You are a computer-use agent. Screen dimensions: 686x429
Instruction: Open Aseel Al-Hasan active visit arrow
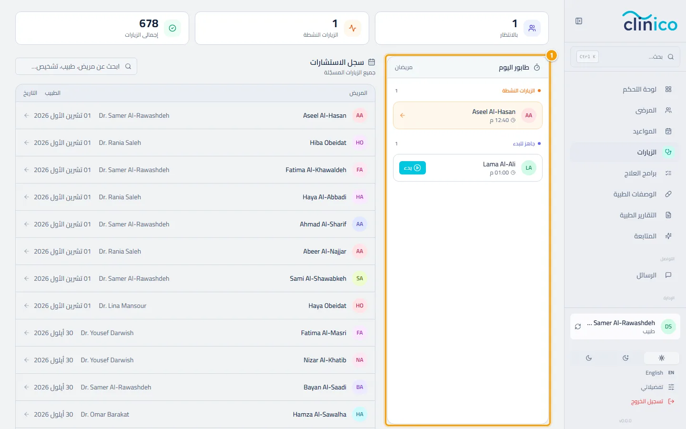coord(403,115)
